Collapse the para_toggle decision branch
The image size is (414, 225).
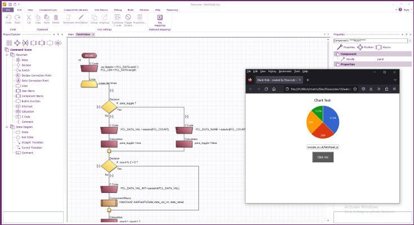[x=98, y=107]
